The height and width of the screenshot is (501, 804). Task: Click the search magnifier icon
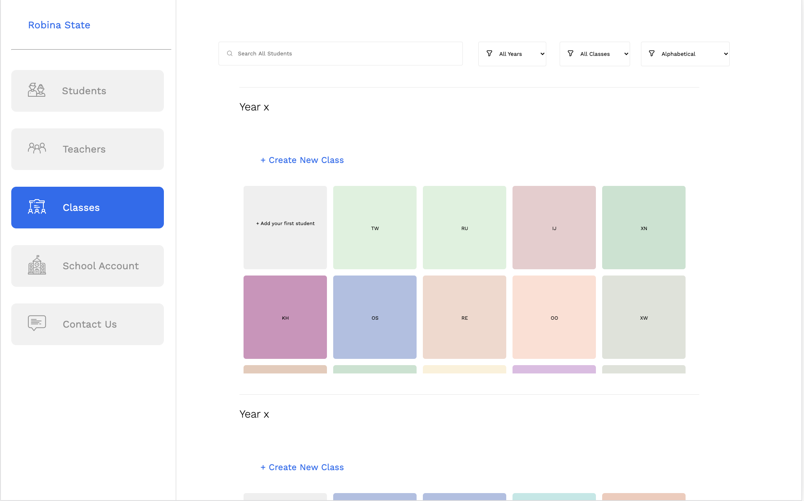click(230, 54)
